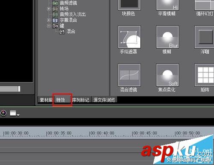Click the white slider handle below the preview

click(x=19, y=89)
